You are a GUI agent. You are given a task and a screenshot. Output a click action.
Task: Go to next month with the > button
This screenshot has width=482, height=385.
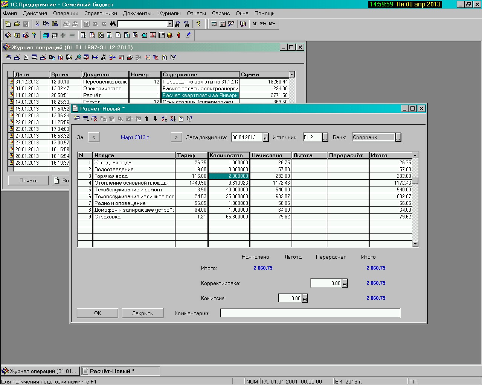pyautogui.click(x=176, y=137)
